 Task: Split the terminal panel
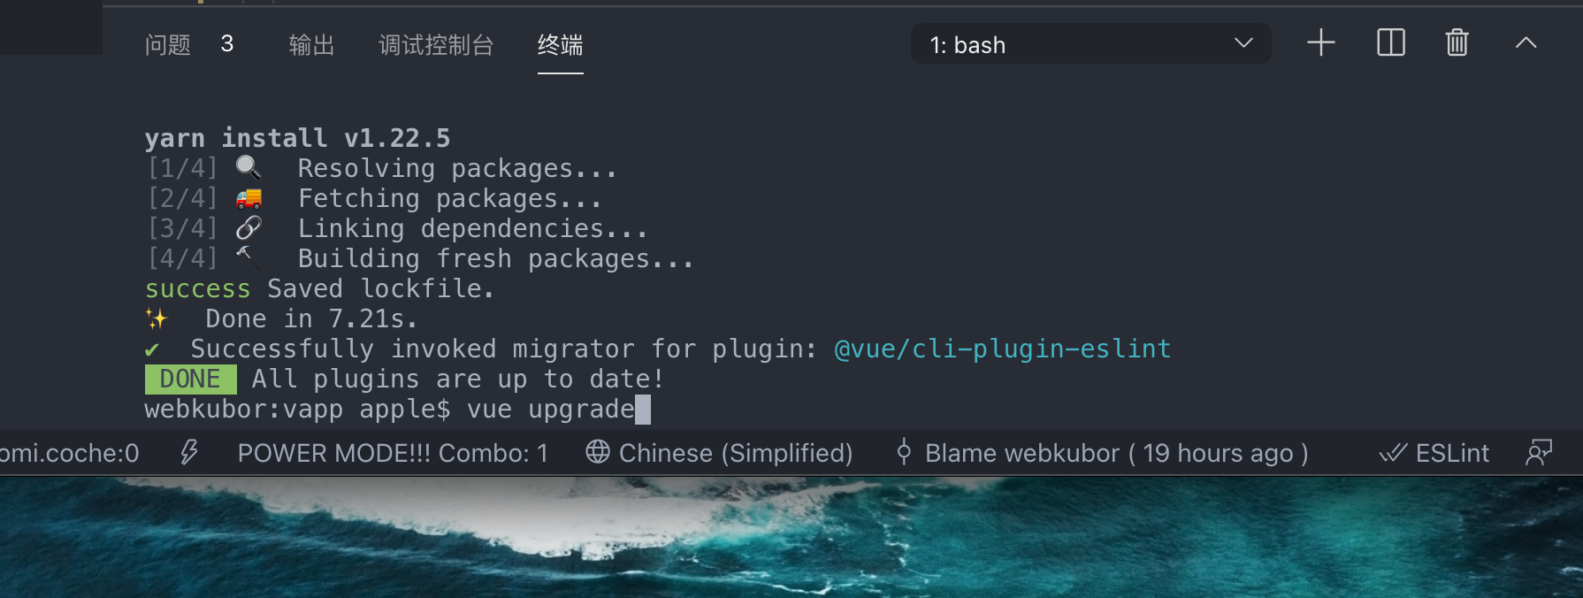[1391, 42]
